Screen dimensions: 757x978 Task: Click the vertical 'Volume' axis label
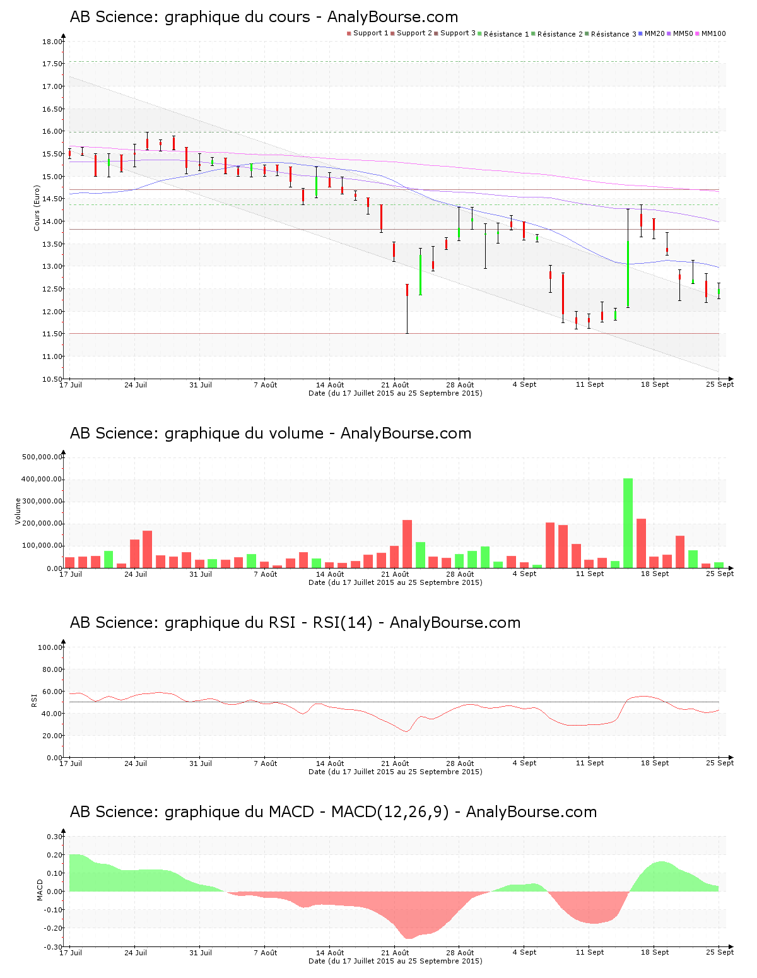[18, 511]
